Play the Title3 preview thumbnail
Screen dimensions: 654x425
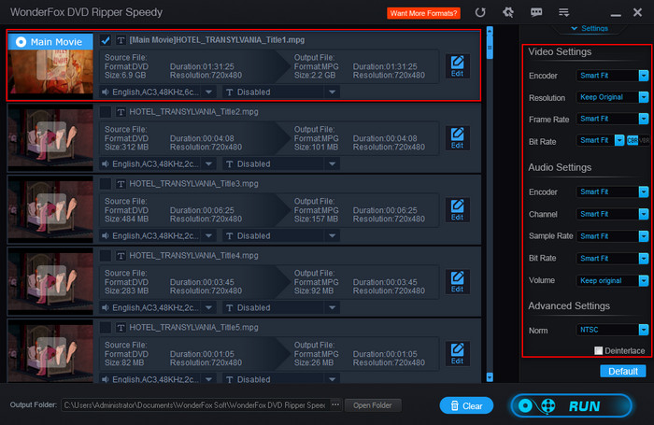click(x=50, y=208)
